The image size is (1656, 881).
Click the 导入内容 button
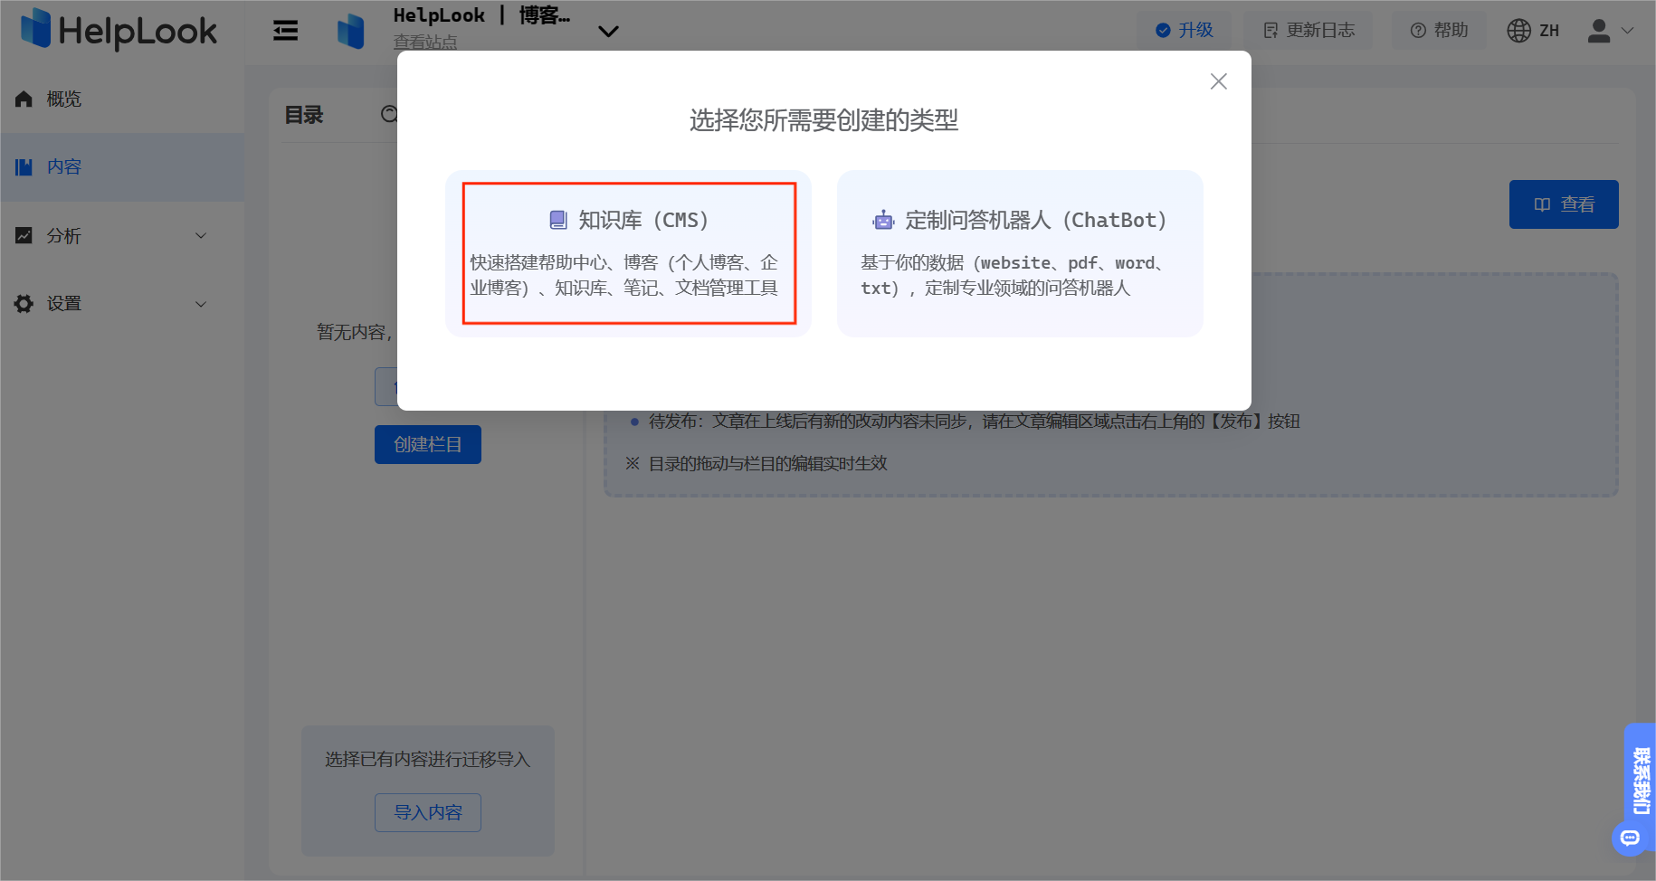(428, 812)
